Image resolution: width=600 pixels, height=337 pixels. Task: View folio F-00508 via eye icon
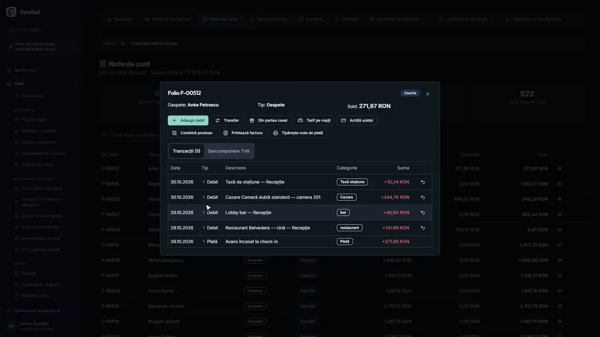pyautogui.click(x=560, y=260)
